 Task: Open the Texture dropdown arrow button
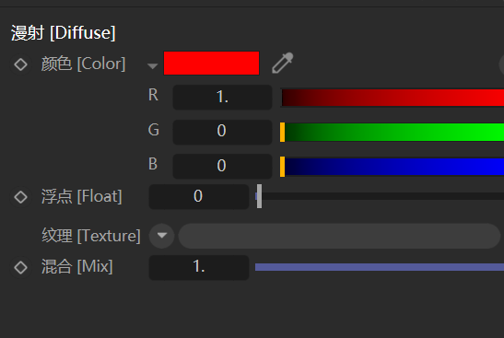[161, 236]
